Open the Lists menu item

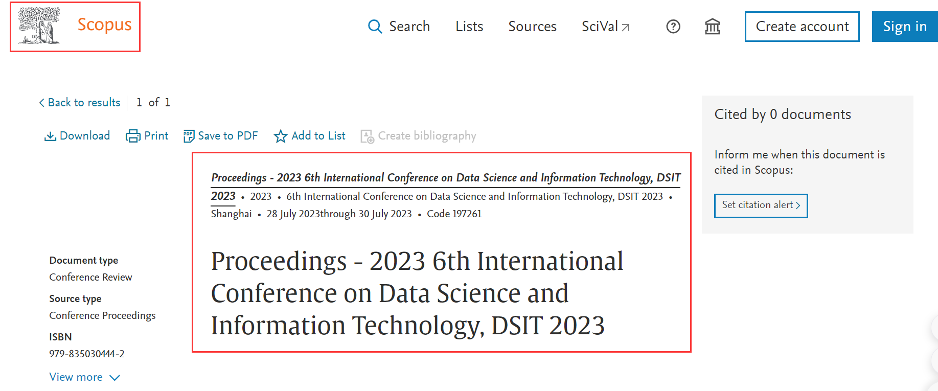click(x=469, y=27)
